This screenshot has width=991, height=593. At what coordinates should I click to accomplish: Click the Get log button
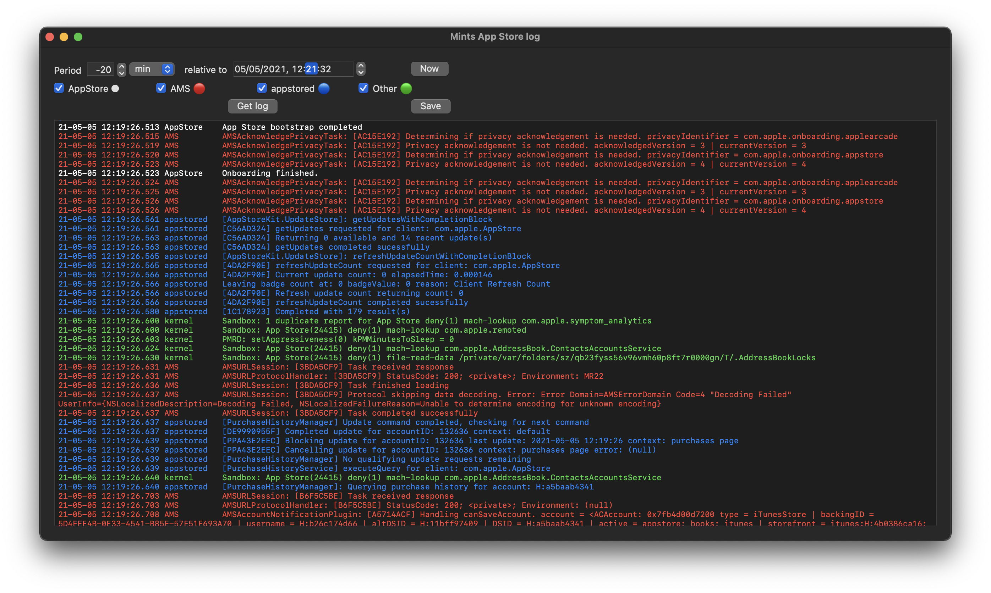tap(252, 106)
